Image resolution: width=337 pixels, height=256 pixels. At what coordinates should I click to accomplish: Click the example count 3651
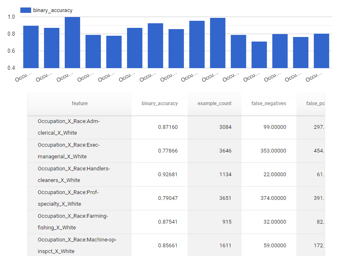225,198
